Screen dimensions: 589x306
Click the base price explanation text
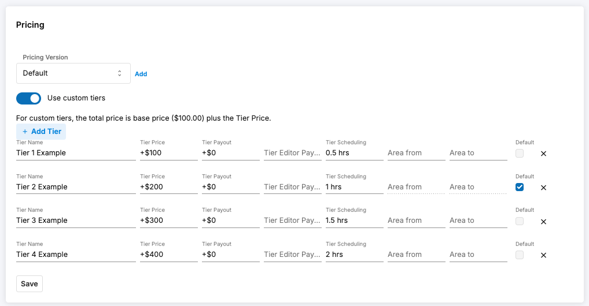coord(143,118)
